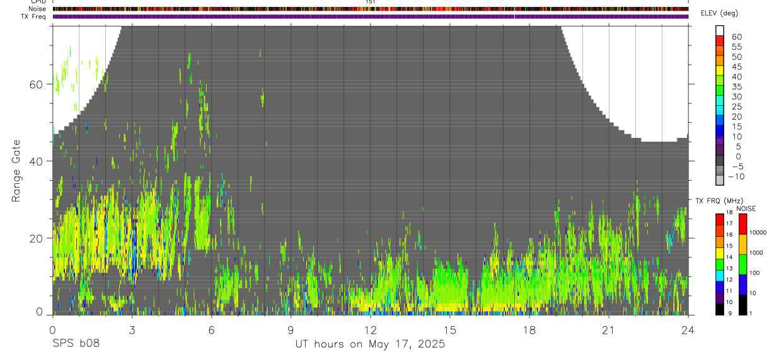Click the purple TX Freq strip above the plot
Screen dimensions: 774x357
tap(371, 16)
